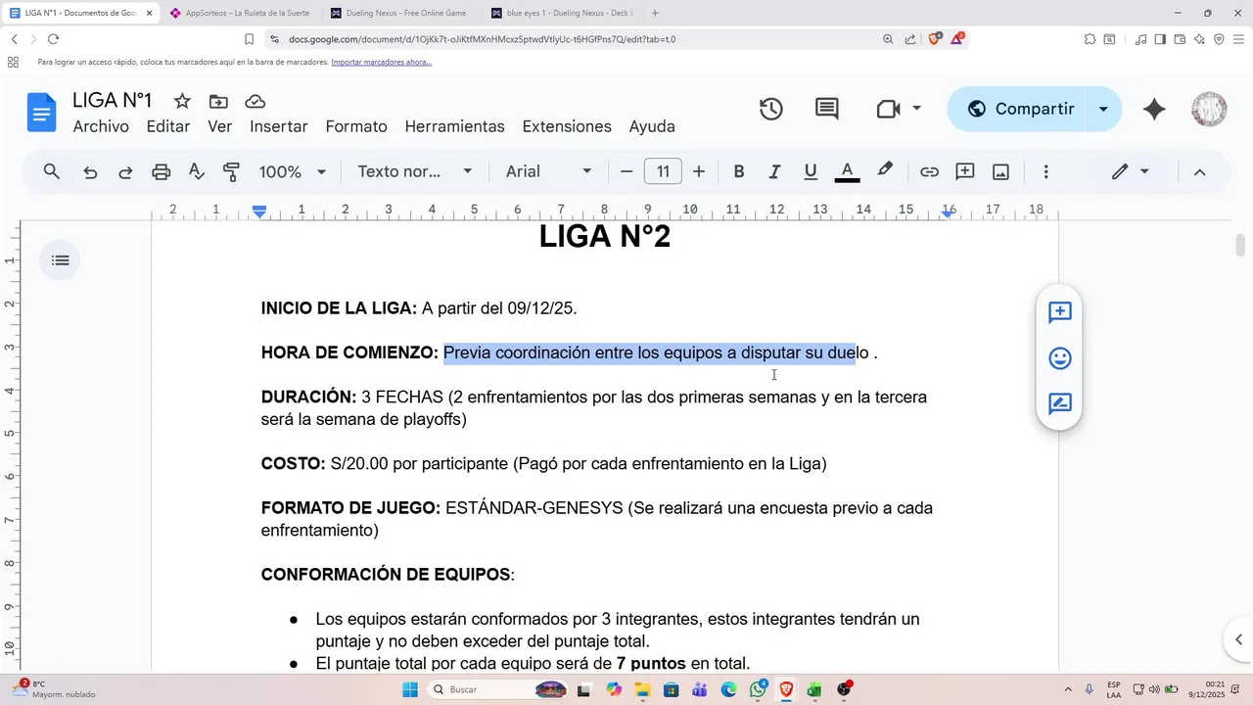Show all comments icon
Screen dimensions: 1253x705
pos(827,109)
